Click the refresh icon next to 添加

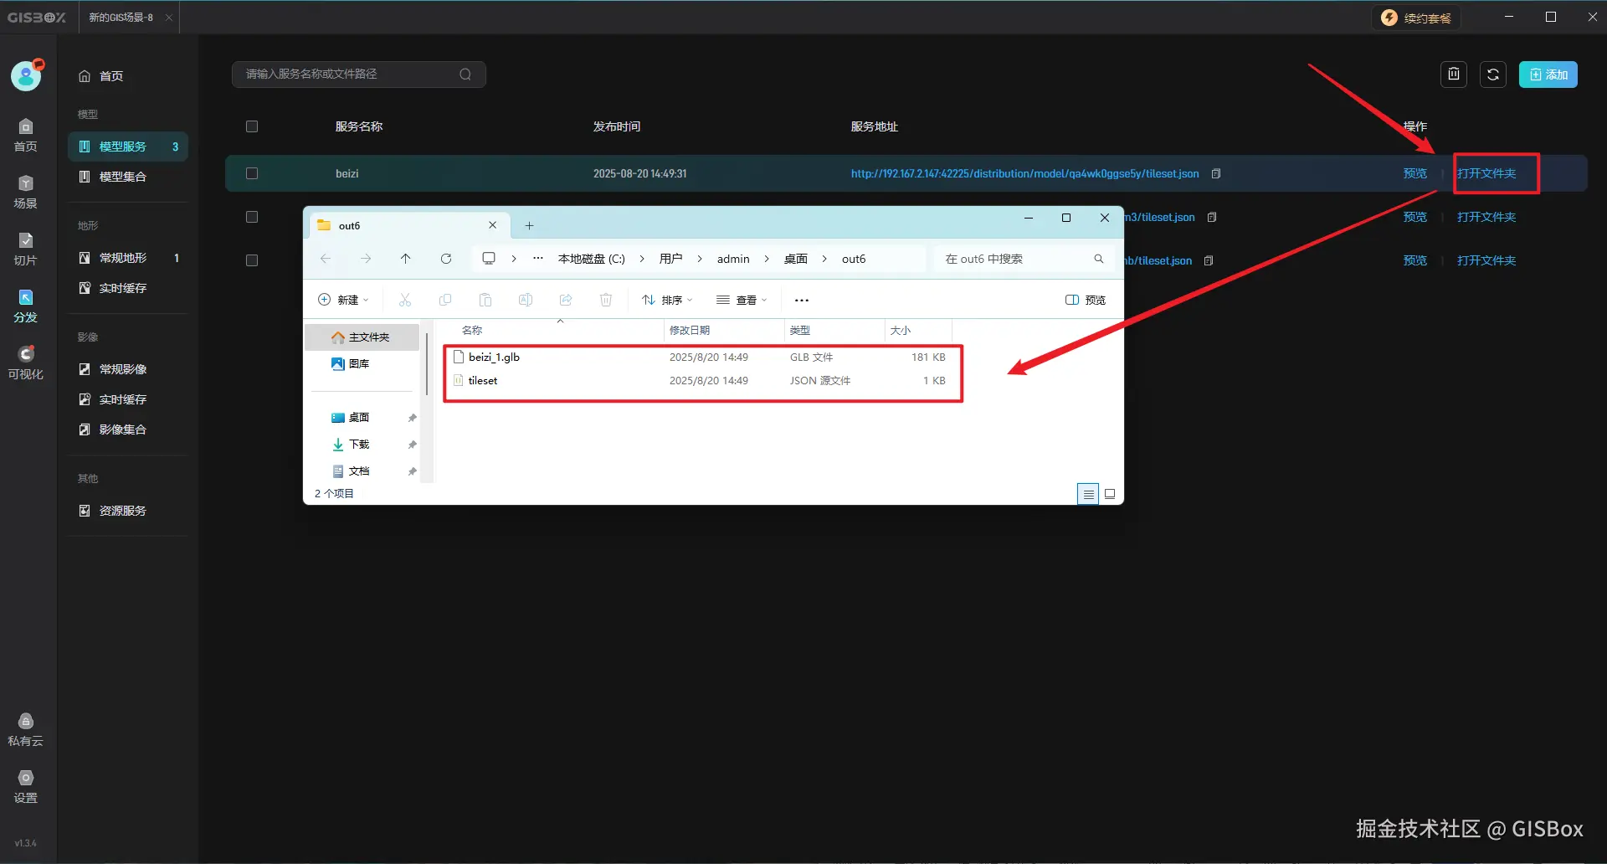(1493, 75)
